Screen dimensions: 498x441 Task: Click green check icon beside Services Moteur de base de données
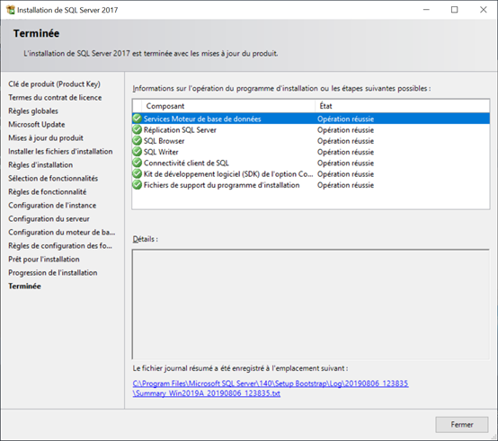[x=138, y=119]
